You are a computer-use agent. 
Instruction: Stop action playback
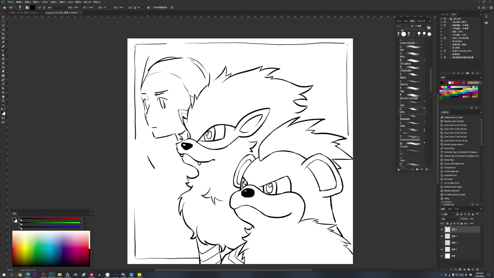click(x=454, y=73)
